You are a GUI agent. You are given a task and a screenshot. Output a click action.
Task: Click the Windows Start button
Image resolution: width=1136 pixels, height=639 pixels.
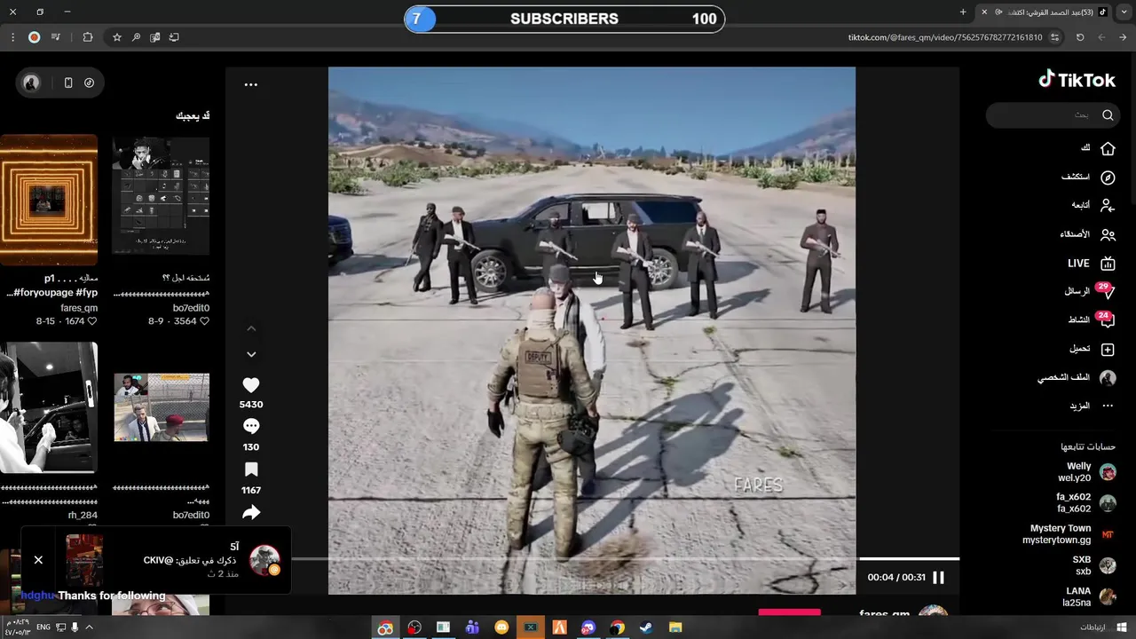point(1122,627)
